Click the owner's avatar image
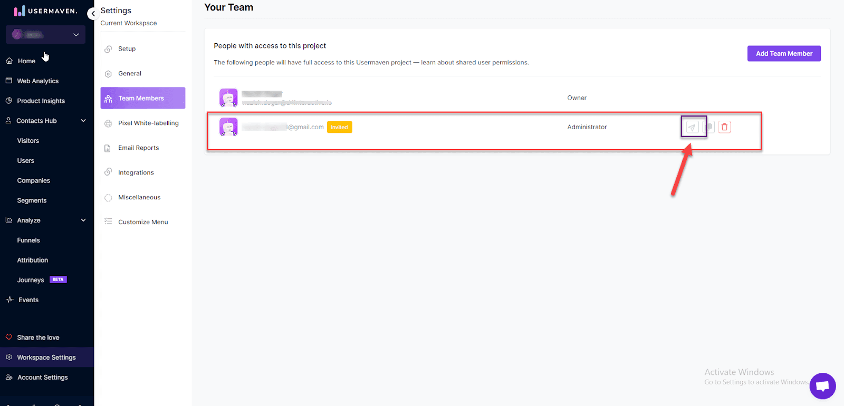This screenshot has width=844, height=406. (228, 98)
